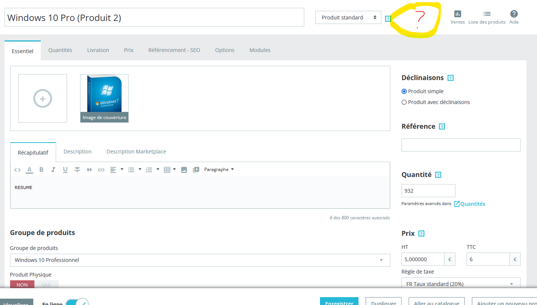Expand the bullet list dropdown arrow

140,170
